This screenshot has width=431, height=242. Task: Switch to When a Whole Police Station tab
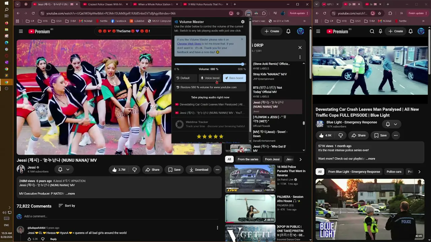(x=156, y=4)
